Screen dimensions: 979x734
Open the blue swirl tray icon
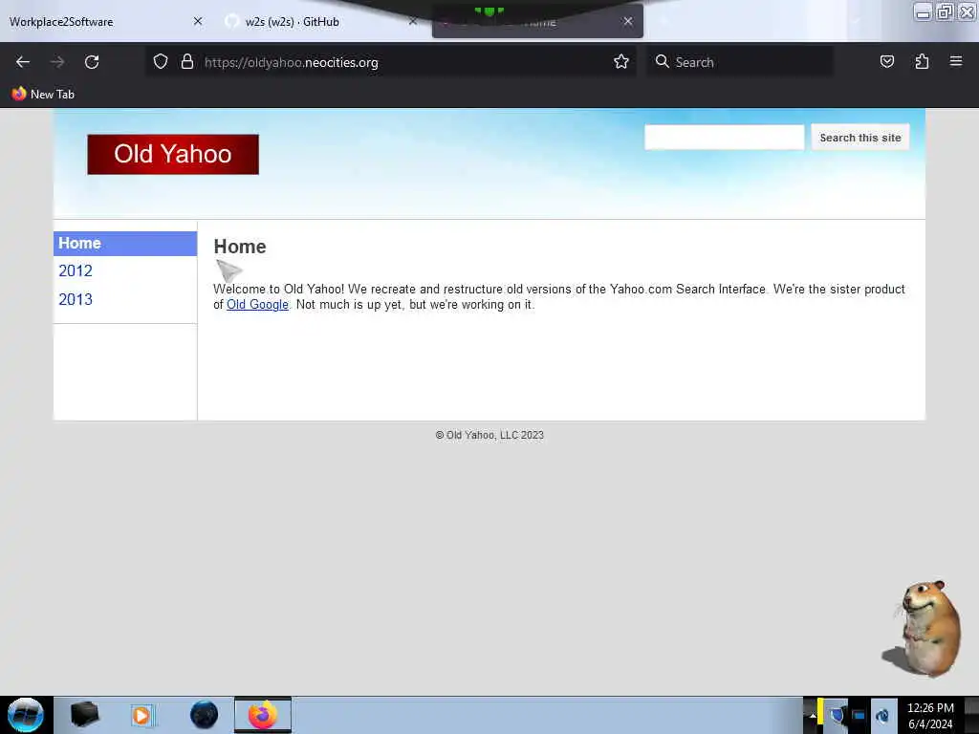click(x=882, y=715)
